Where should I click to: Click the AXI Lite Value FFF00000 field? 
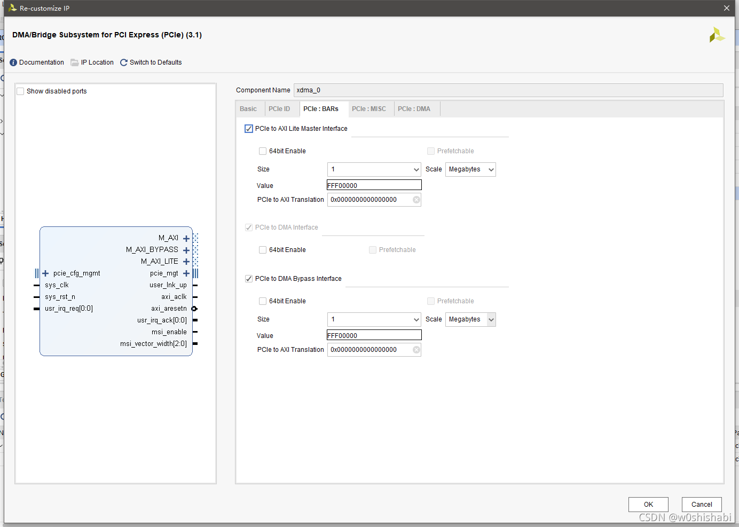(374, 185)
